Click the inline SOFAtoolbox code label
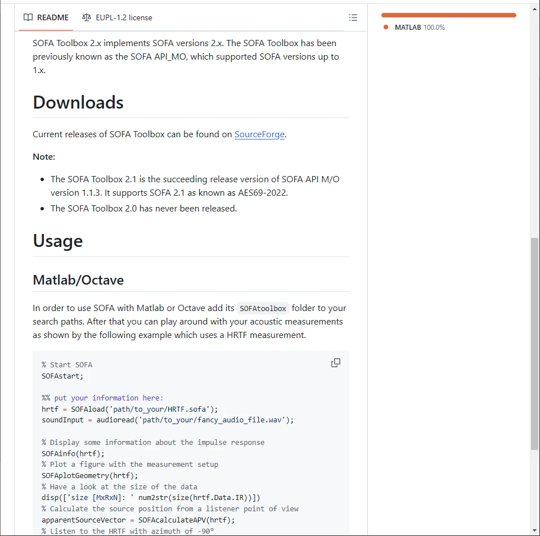 pos(263,308)
